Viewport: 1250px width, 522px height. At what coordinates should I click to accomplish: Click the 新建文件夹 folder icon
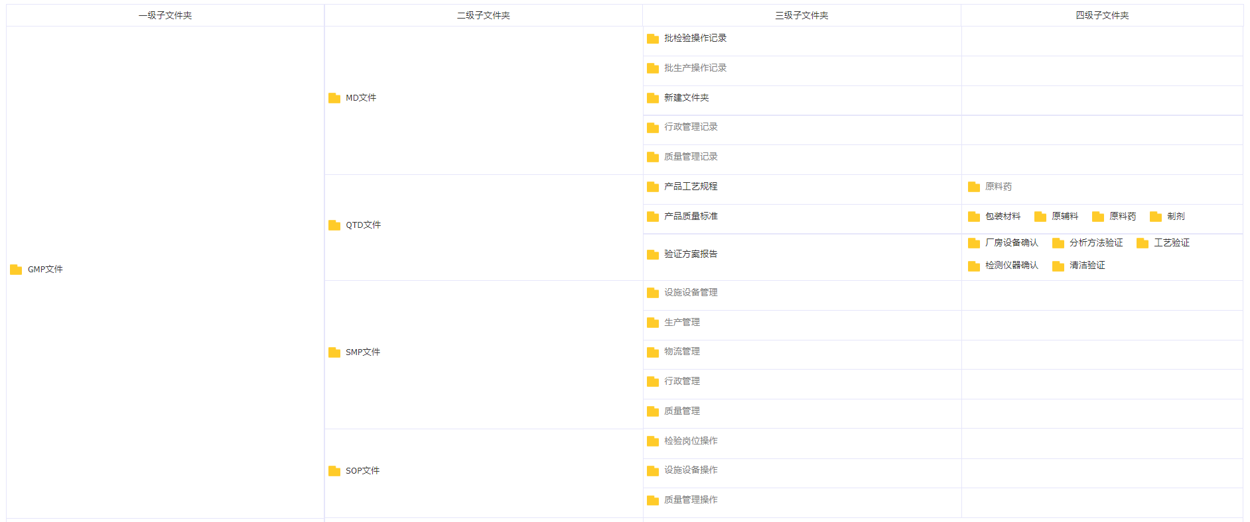(653, 98)
